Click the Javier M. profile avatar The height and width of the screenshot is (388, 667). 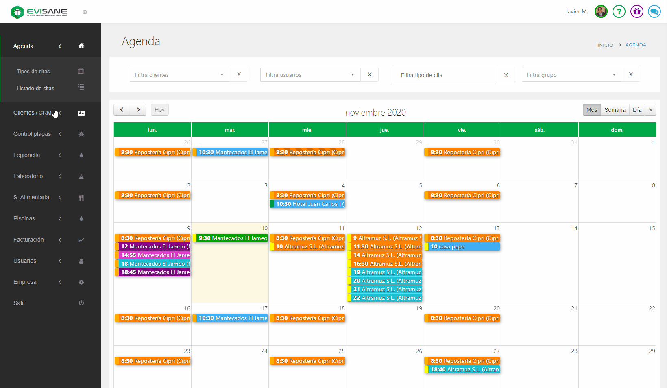(x=601, y=11)
